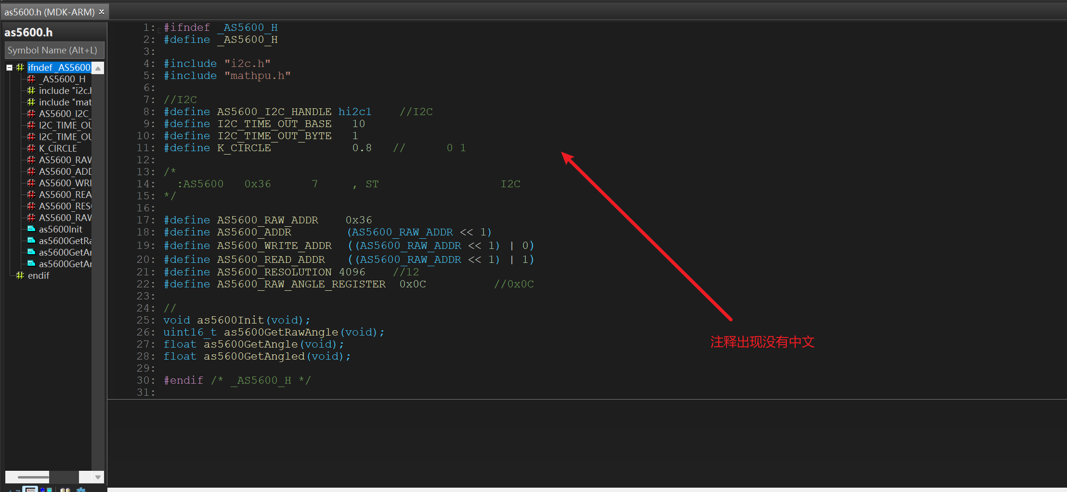Click the as5600.h panel title

pyautogui.click(x=28, y=32)
